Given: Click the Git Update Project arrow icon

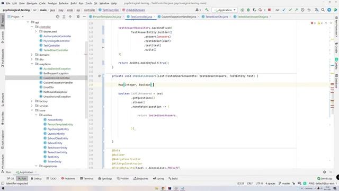Looking at the screenshot, I should click(x=284, y=10).
